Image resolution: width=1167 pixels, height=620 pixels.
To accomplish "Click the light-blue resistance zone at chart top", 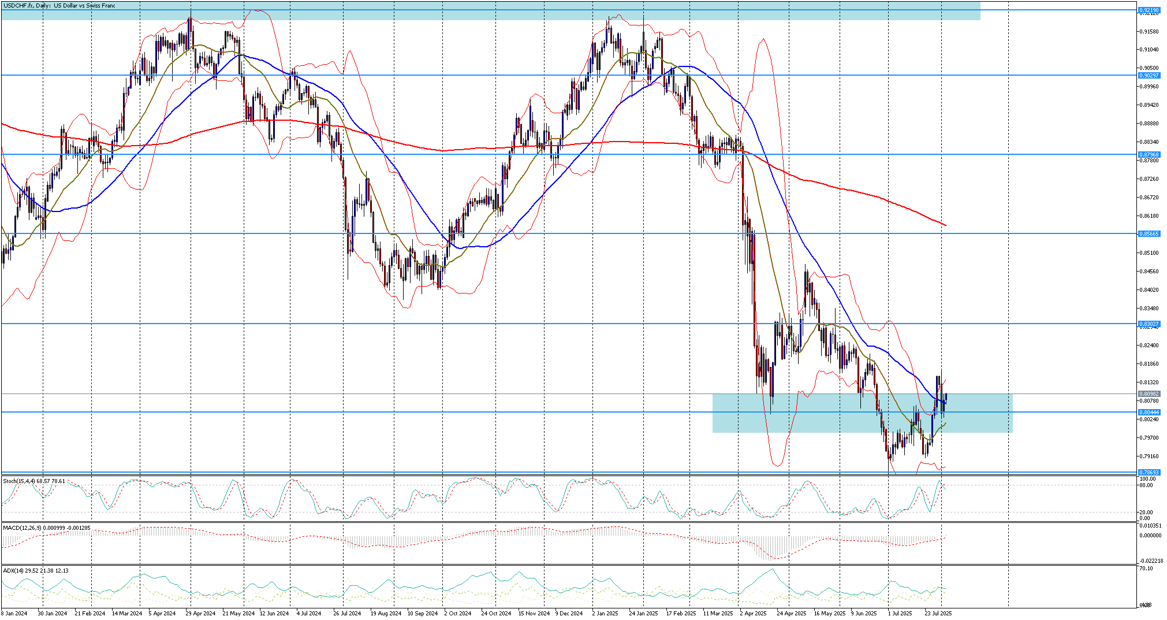I will pos(490,10).
